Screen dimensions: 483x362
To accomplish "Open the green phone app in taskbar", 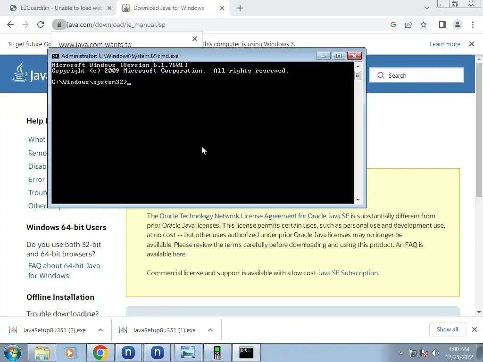I will [x=217, y=353].
